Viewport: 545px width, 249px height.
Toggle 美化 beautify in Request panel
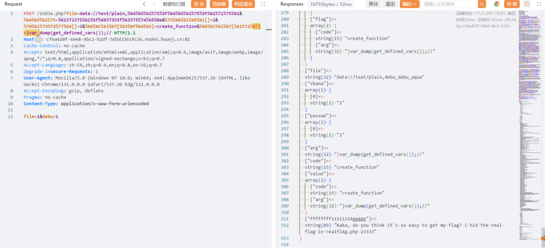[x=197, y=4]
